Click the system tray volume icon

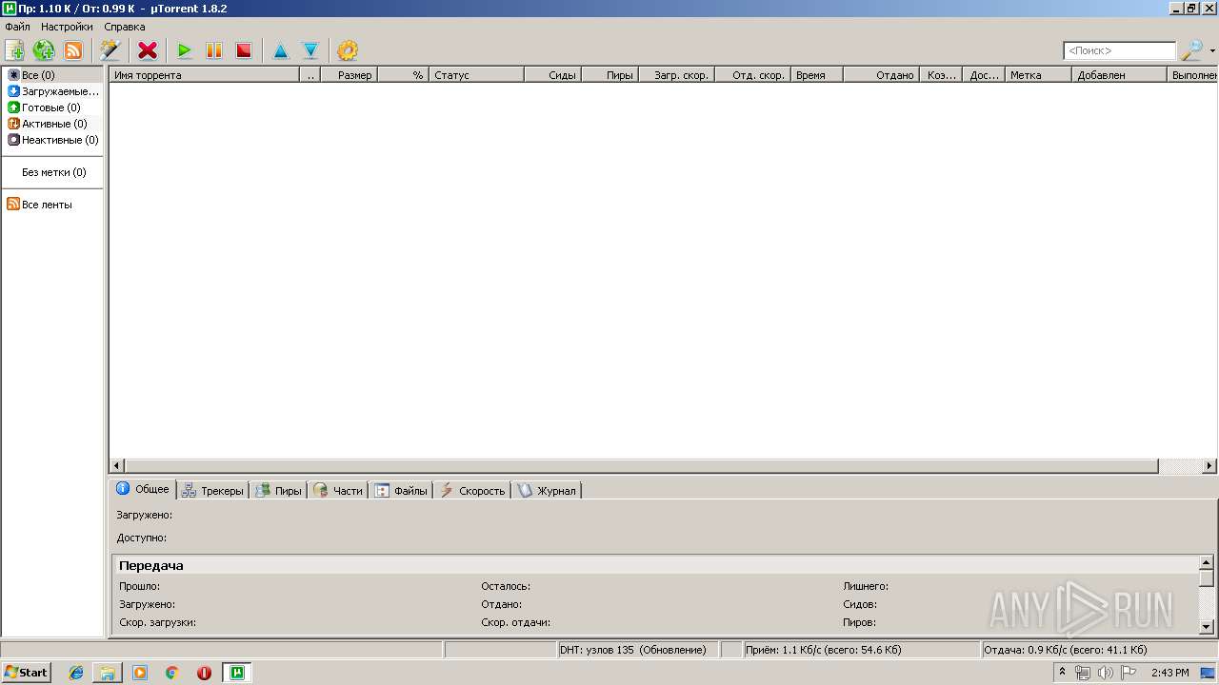[1106, 673]
